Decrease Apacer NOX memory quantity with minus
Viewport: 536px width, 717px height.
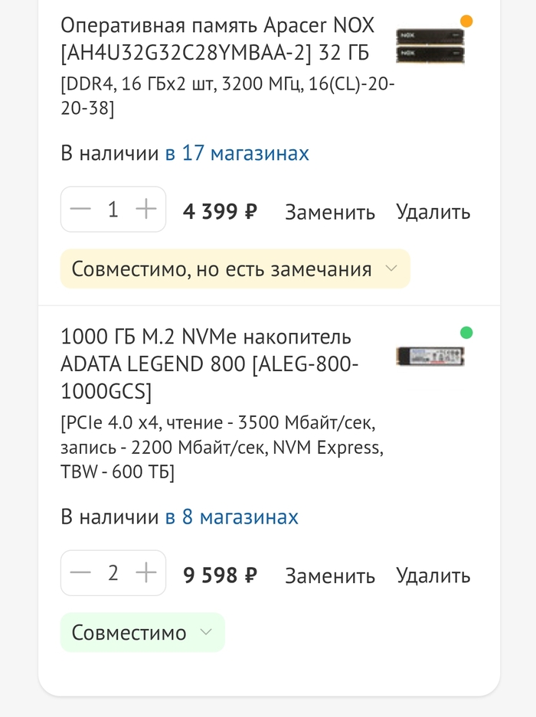point(80,209)
